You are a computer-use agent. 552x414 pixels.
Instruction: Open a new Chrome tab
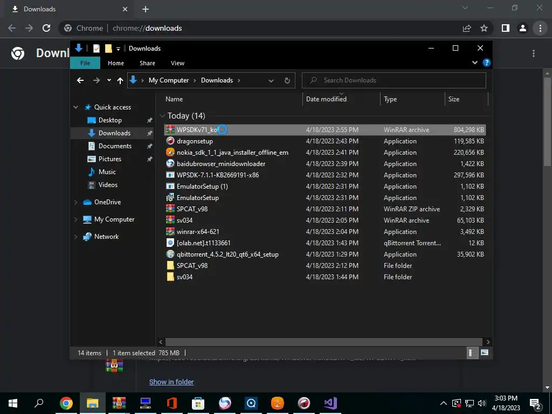pyautogui.click(x=146, y=9)
